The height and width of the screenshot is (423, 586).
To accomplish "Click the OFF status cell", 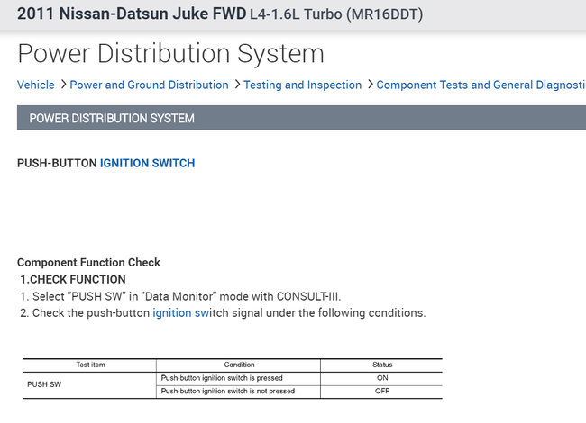I will click(382, 391).
